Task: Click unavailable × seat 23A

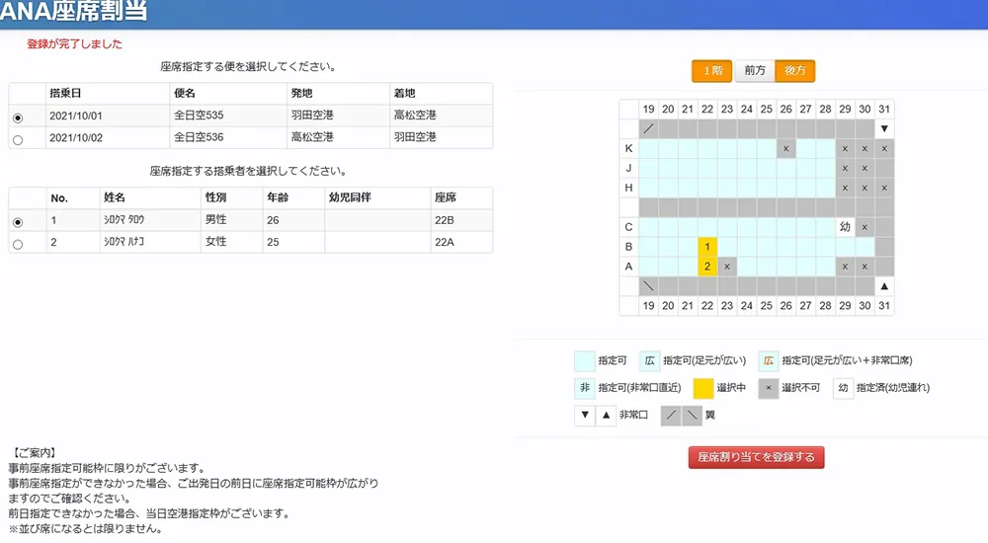Action: [727, 267]
